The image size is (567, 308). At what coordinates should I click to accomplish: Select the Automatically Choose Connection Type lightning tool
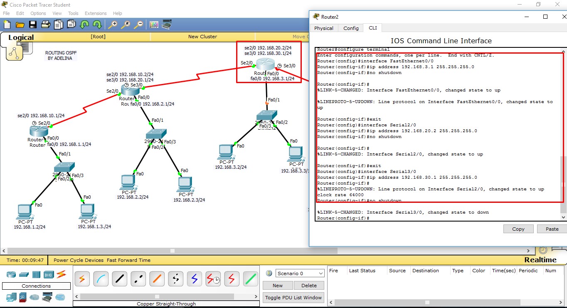(82, 279)
